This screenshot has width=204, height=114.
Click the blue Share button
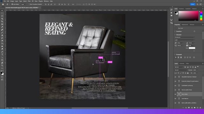click(193, 4)
